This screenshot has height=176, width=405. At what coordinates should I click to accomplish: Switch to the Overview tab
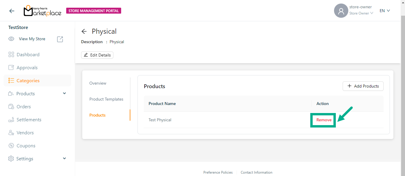pos(98,83)
